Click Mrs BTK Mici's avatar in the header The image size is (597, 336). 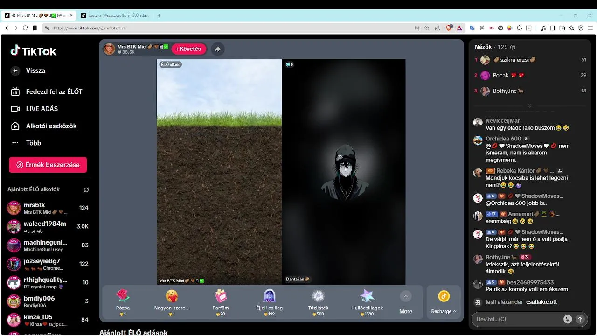click(x=110, y=49)
